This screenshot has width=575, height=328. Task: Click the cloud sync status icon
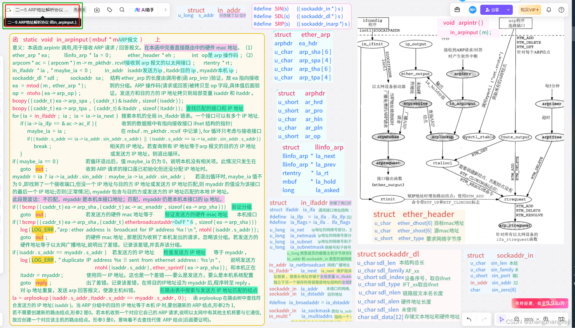9,10
